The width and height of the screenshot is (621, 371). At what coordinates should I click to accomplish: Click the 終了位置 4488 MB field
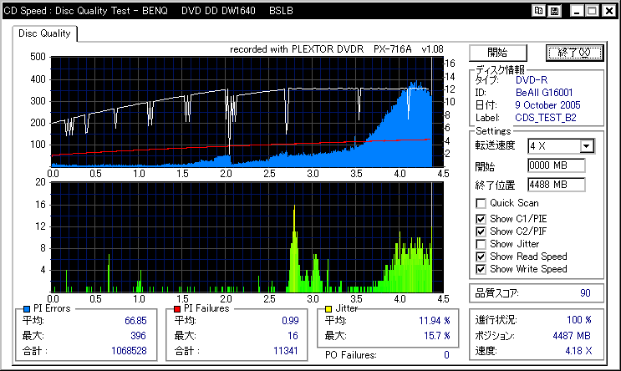click(556, 185)
